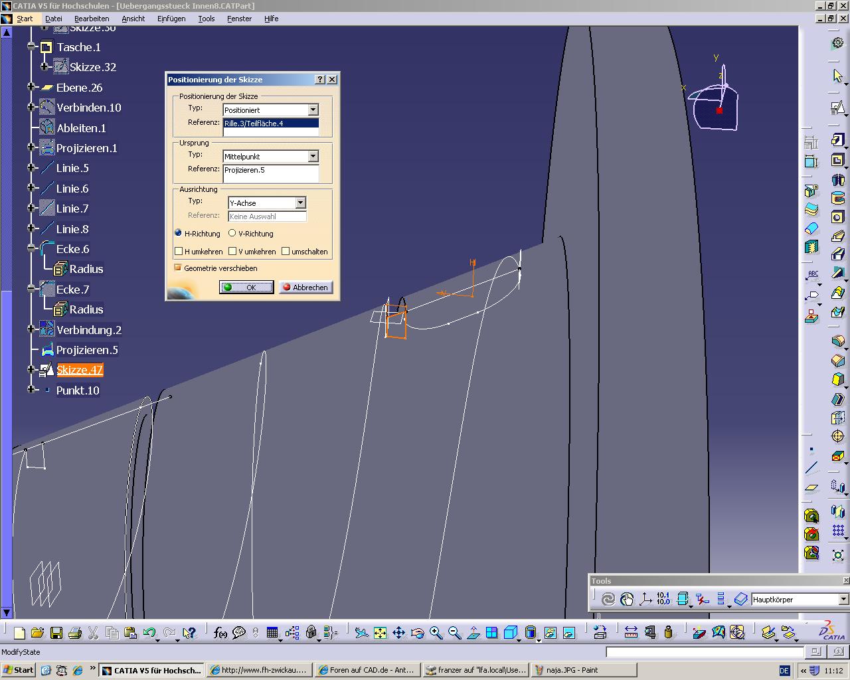Image resolution: width=850 pixels, height=680 pixels.
Task: Click the Abbrechen button
Action: pos(305,287)
